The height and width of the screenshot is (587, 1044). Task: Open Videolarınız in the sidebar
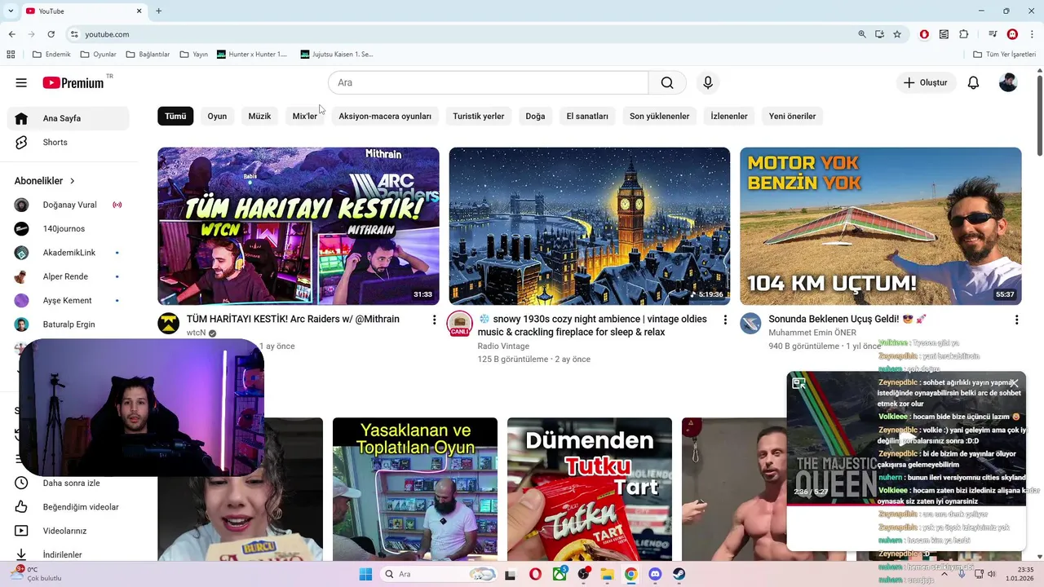click(x=69, y=531)
